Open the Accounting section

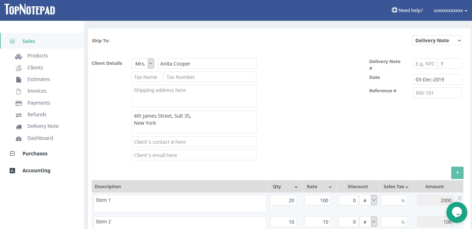coord(36,170)
